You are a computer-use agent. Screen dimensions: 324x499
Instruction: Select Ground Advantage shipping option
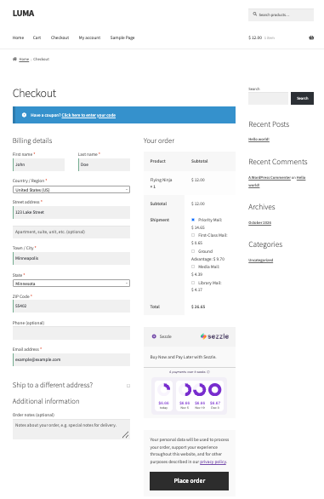click(x=193, y=251)
